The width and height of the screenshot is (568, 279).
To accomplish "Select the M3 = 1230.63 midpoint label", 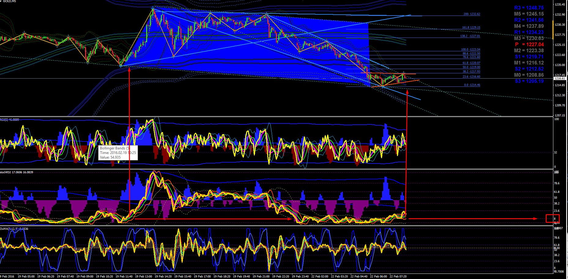I will coord(529,39).
